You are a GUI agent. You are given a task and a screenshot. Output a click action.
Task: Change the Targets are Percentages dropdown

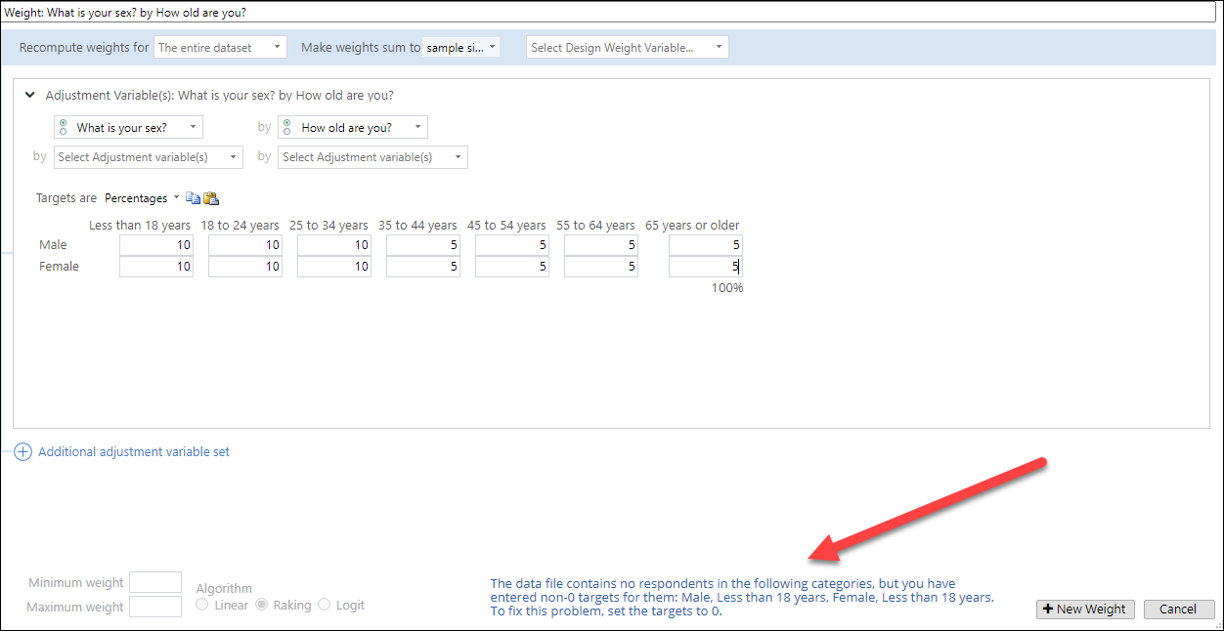142,198
